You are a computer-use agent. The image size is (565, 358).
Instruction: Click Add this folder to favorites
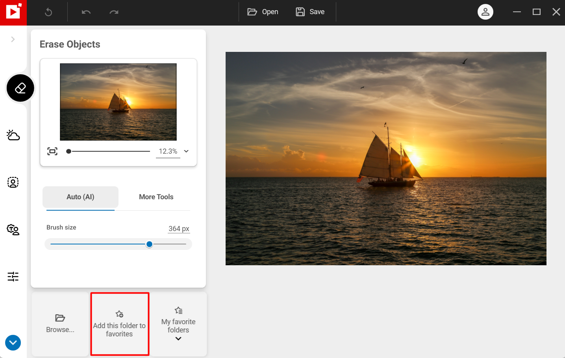coord(120,324)
